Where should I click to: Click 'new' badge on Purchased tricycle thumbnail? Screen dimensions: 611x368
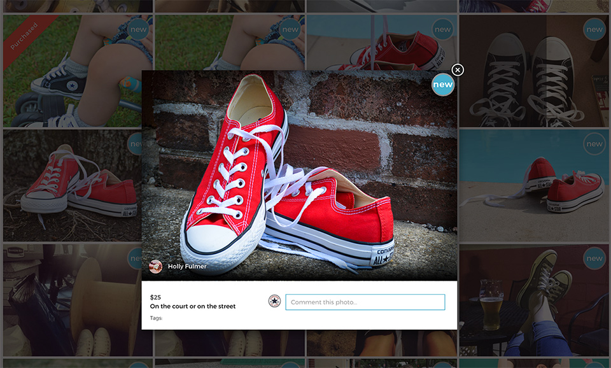[138, 29]
